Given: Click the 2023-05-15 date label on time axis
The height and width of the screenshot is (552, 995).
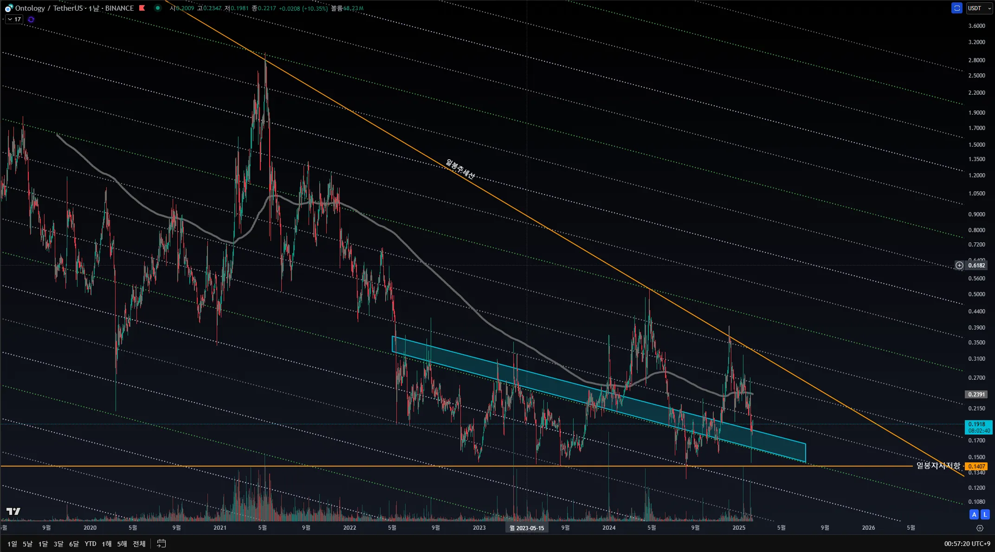Looking at the screenshot, I should 527,528.
